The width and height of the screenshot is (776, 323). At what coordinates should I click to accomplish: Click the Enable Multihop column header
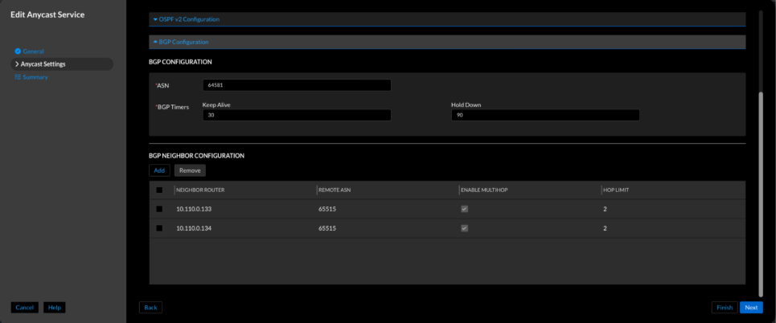coord(483,190)
